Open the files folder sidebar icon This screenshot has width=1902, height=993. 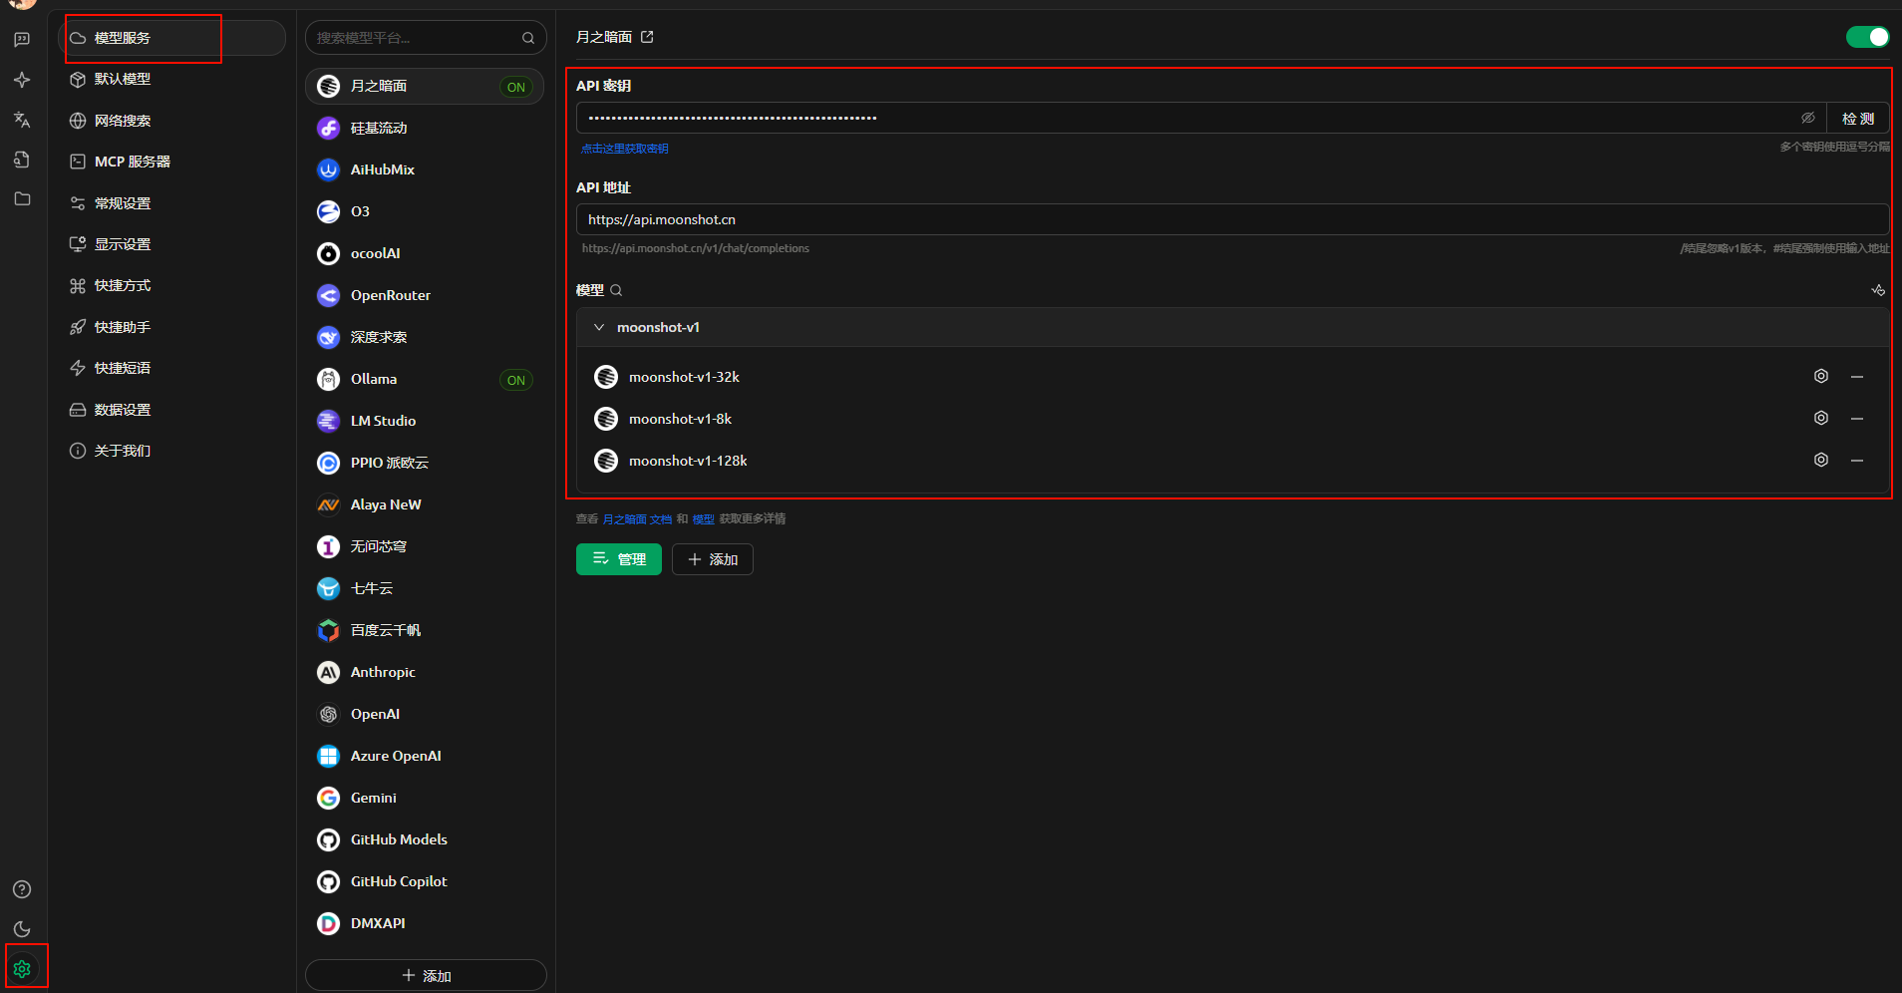point(22,199)
